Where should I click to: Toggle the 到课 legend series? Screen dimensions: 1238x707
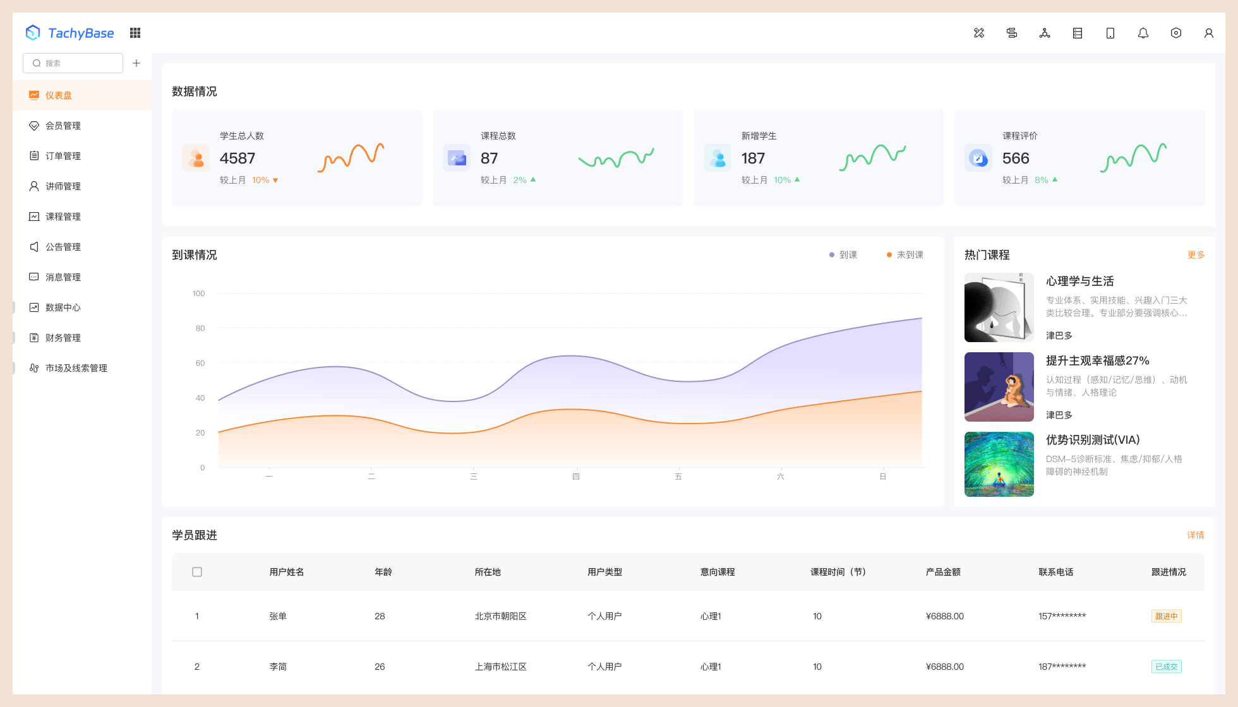coord(843,255)
